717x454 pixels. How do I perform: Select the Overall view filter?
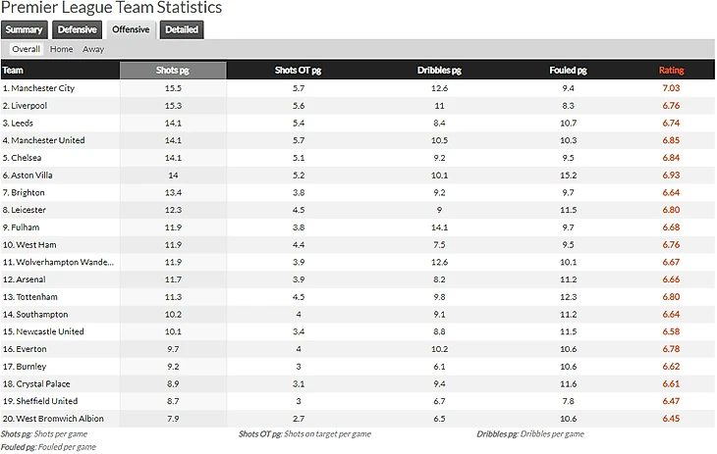(x=27, y=49)
